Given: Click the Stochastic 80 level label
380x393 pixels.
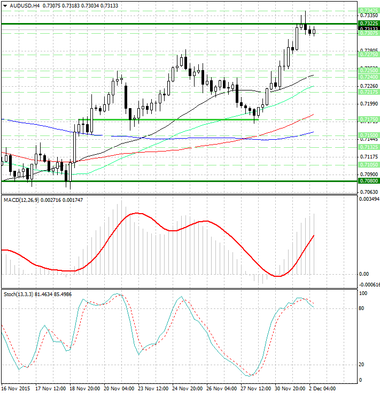Looking at the screenshot, I should [x=361, y=308].
